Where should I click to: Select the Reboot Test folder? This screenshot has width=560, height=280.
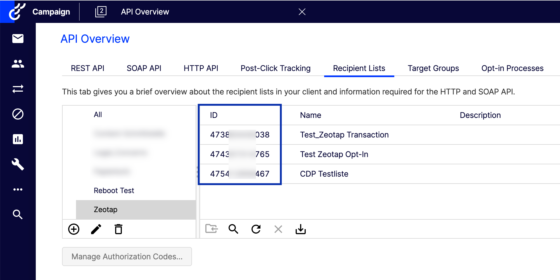114,191
